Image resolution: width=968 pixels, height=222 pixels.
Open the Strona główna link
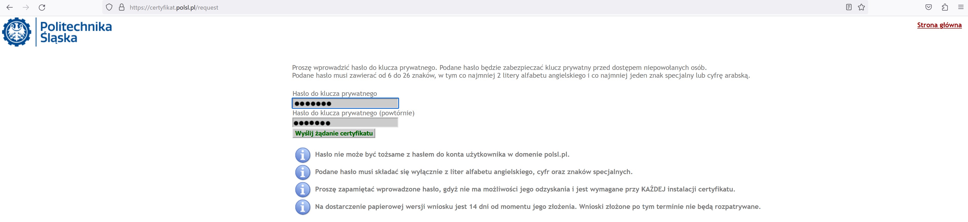point(939,25)
